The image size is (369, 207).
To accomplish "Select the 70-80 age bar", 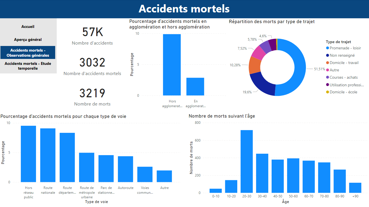I will tap(324, 178).
